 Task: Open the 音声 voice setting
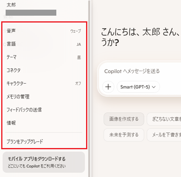click(x=44, y=31)
